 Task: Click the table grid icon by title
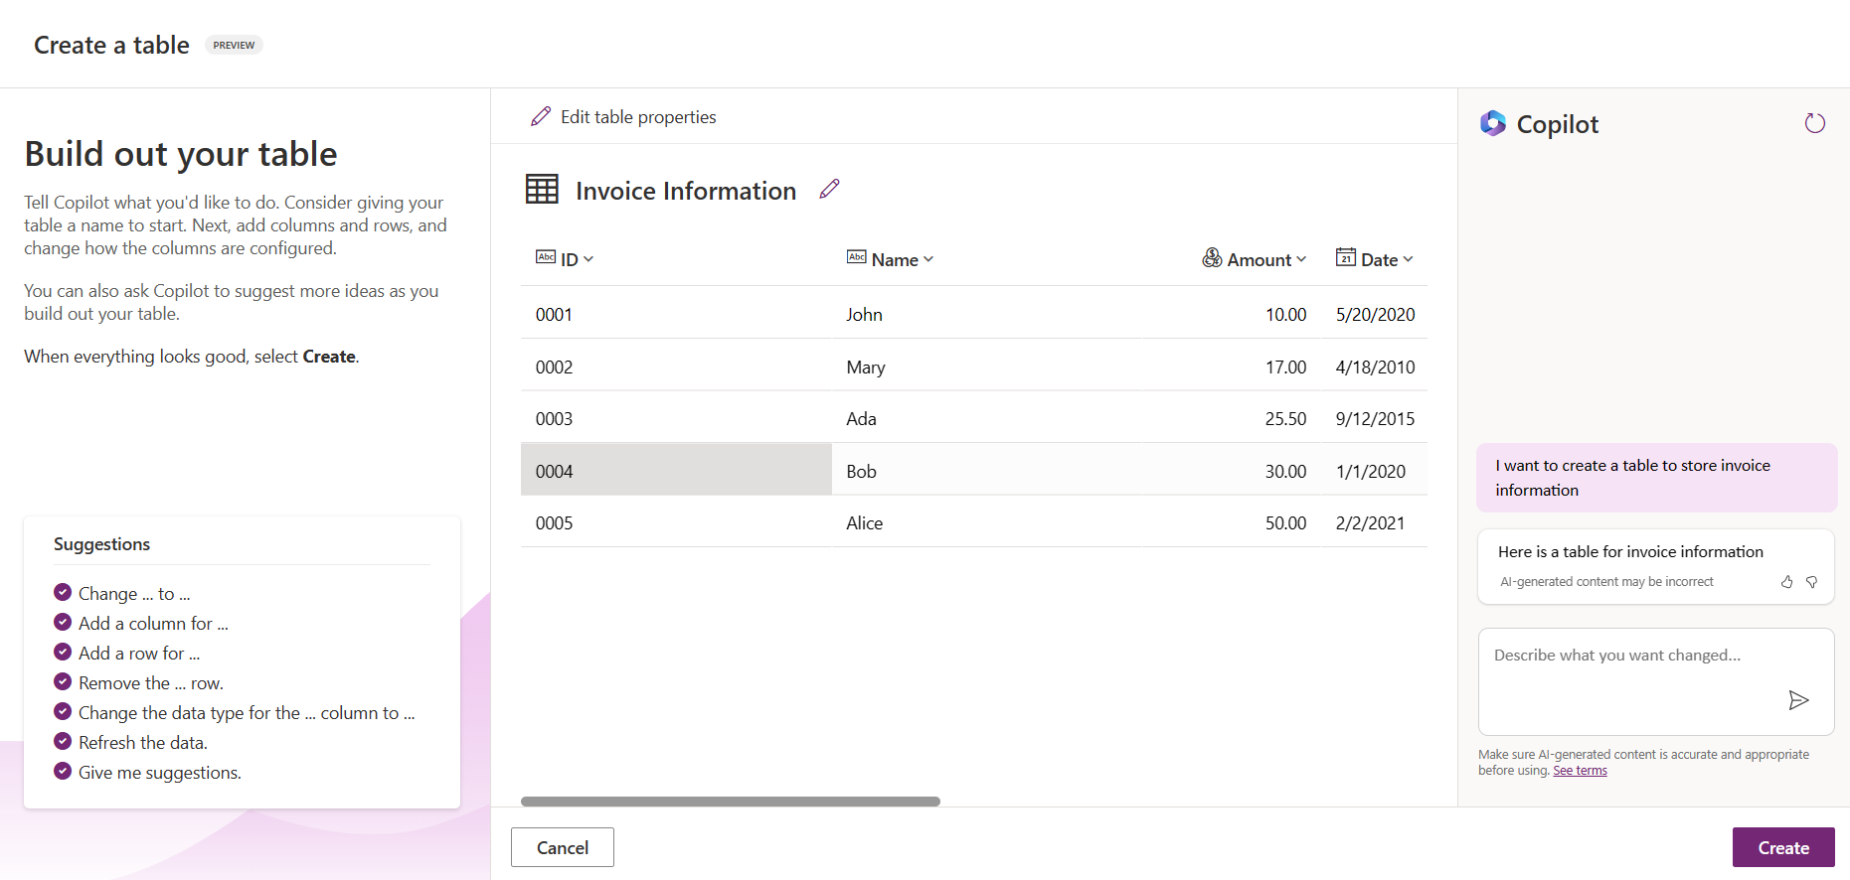(x=542, y=189)
